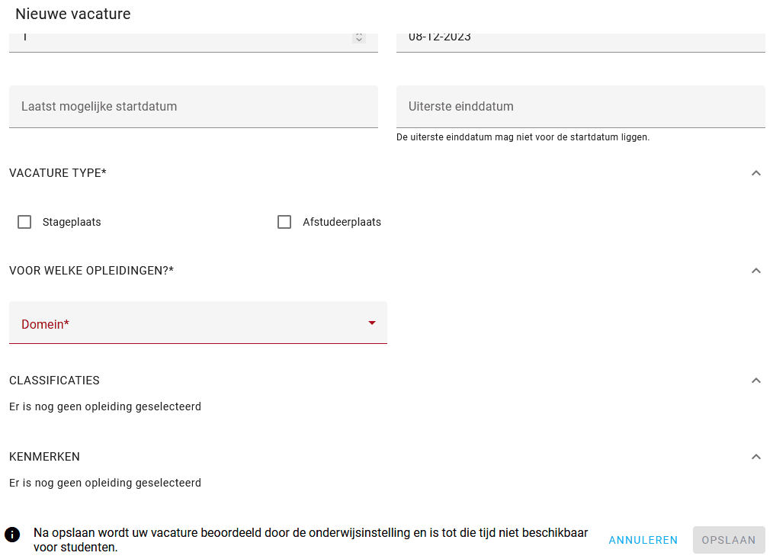Select the Domein combo box field
The width and height of the screenshot is (773, 559).
[198, 323]
